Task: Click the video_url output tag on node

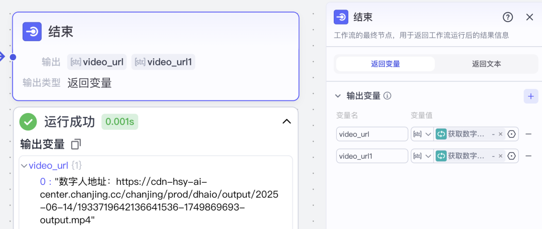Action: (x=97, y=62)
